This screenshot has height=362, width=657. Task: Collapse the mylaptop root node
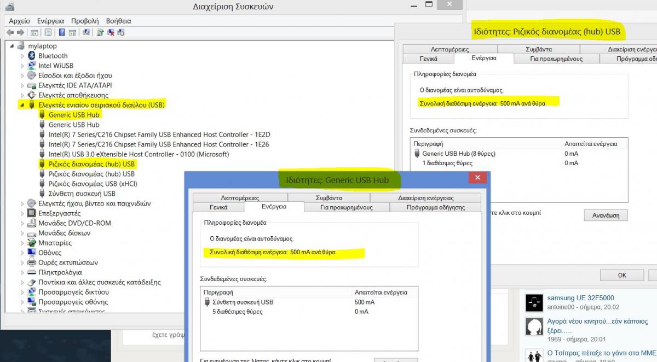pos(13,46)
